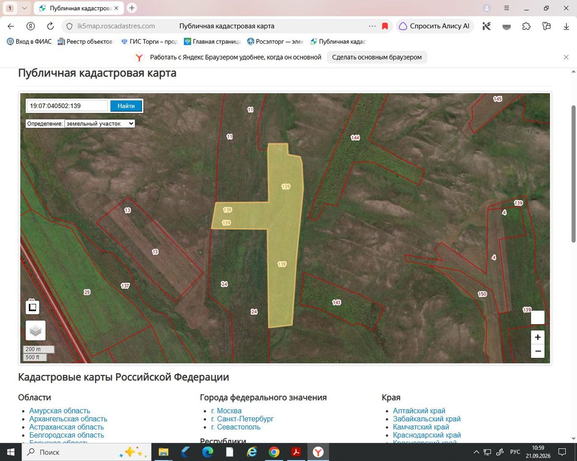This screenshot has height=461, width=577.
Task: Focus the cadastral number search field
Action: [x=67, y=106]
